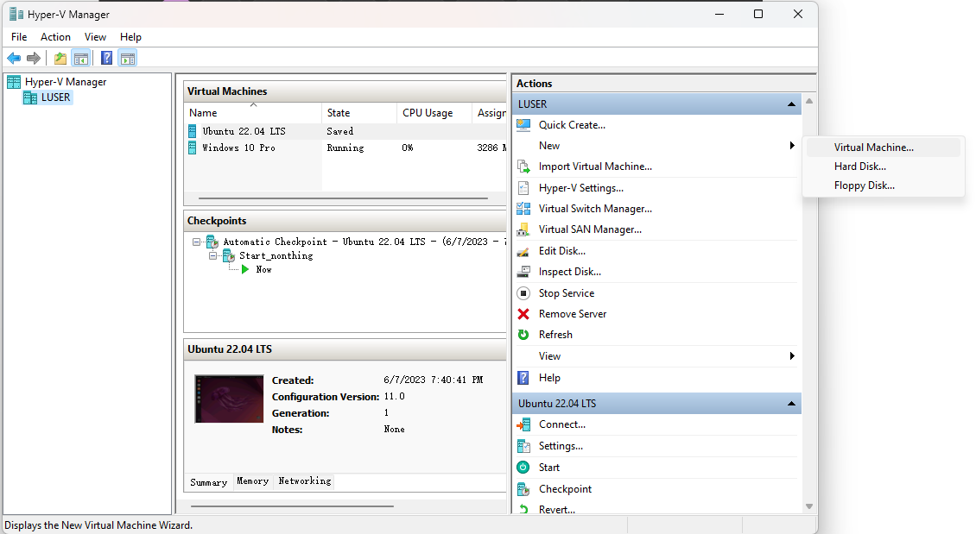
Task: Collapse the LUSER actions section arrow
Action: point(791,104)
